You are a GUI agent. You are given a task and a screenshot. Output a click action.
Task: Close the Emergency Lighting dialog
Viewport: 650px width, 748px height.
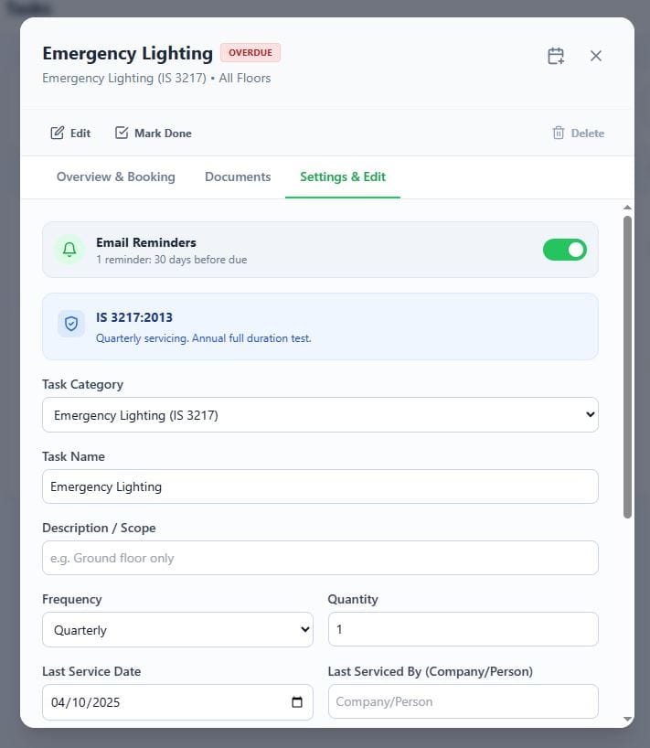point(596,56)
